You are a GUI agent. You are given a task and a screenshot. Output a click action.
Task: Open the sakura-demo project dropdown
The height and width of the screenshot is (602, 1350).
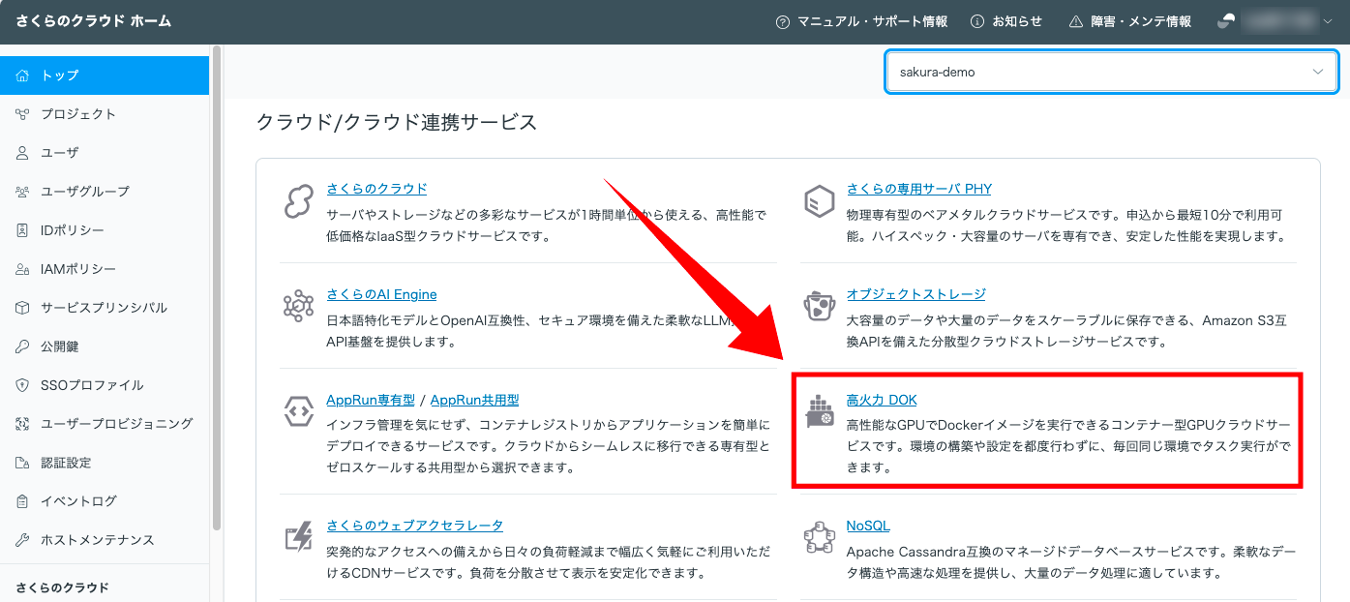point(1111,73)
